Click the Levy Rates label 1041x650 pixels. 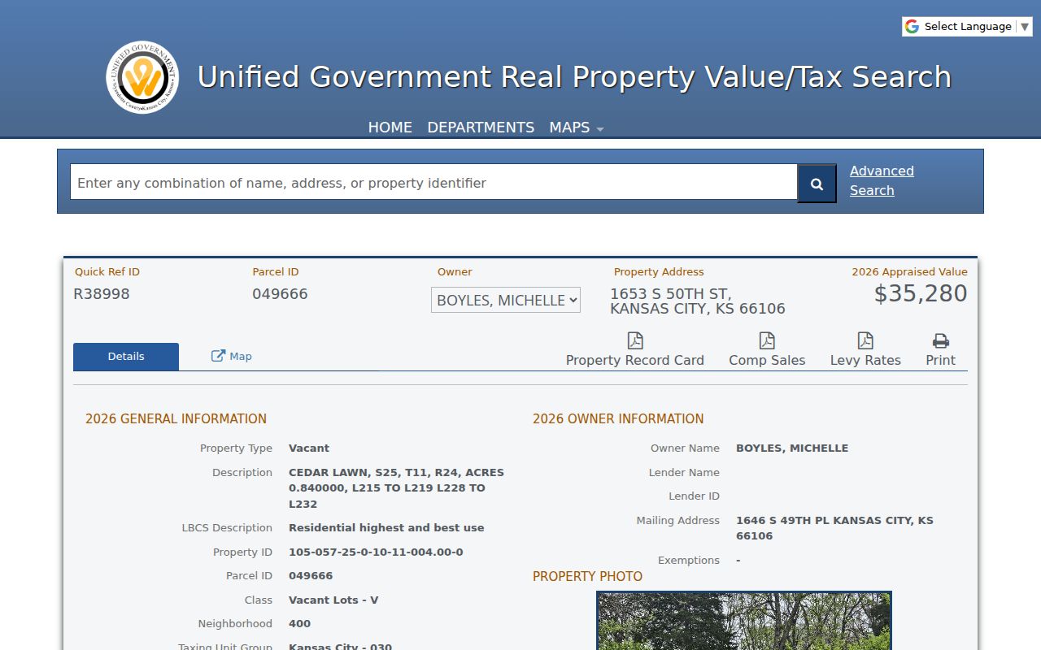865,360
